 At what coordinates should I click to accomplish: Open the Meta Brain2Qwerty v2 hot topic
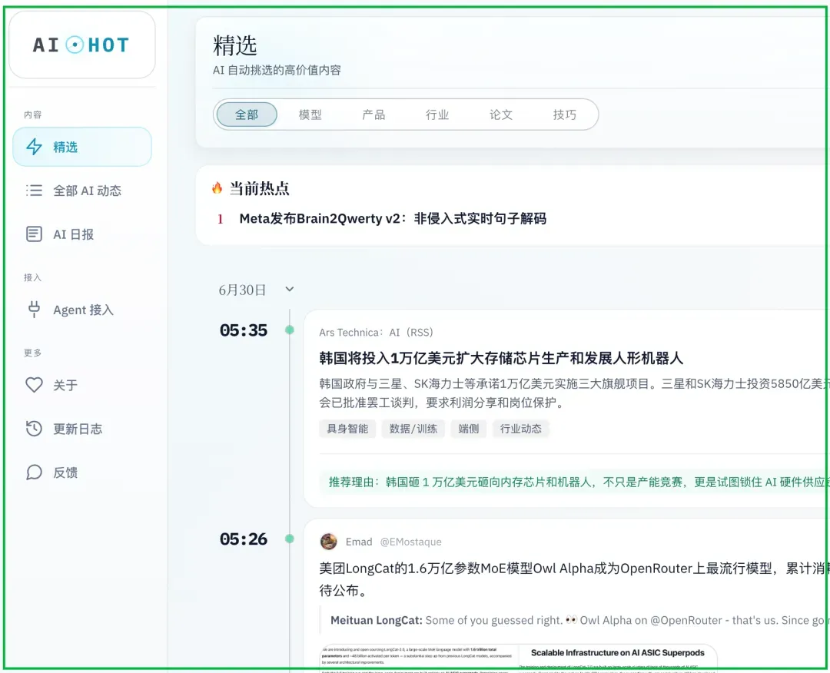[393, 218]
